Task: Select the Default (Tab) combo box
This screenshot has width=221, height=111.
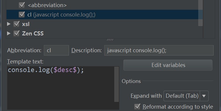Action: [186, 96]
